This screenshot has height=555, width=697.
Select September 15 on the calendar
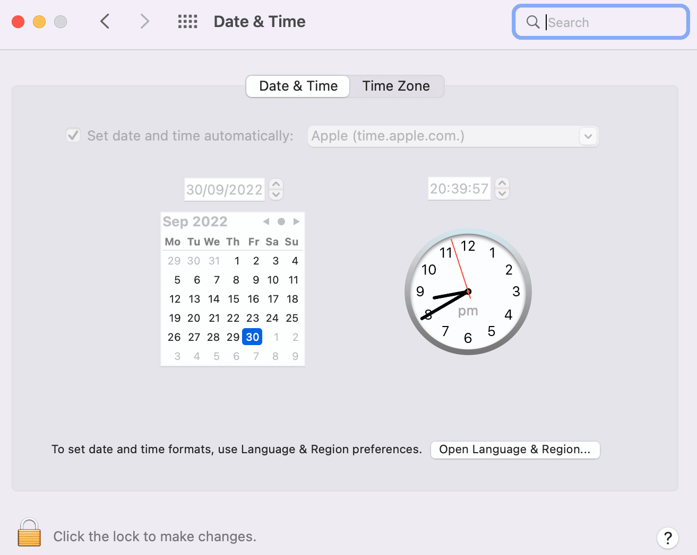234,299
